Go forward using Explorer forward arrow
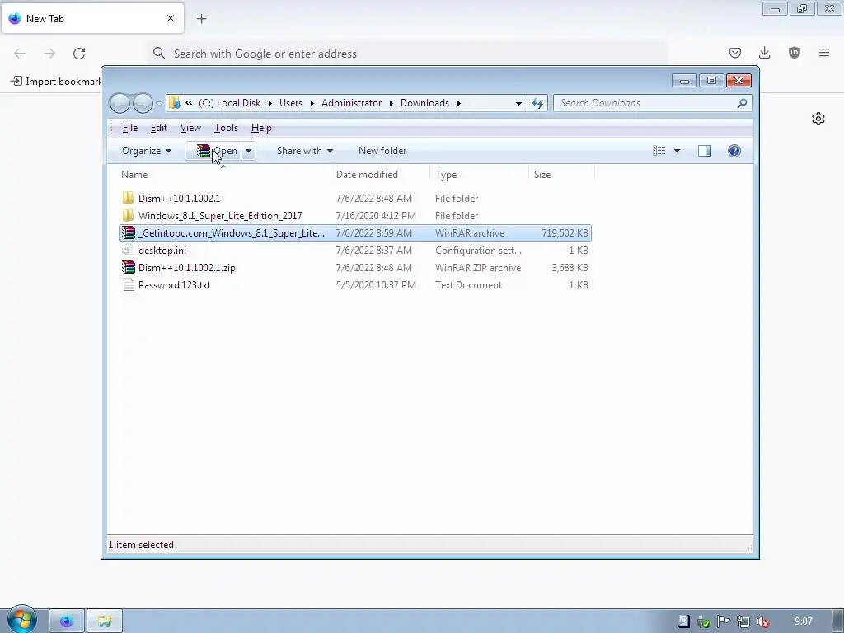The image size is (844, 633). click(143, 103)
